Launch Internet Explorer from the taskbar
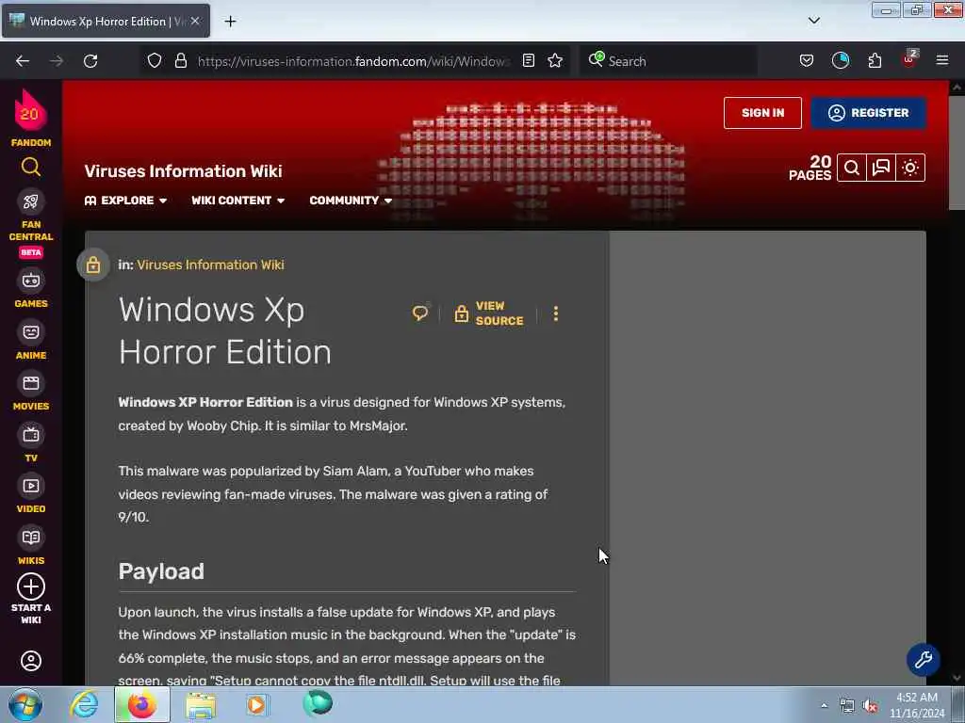 click(84, 704)
